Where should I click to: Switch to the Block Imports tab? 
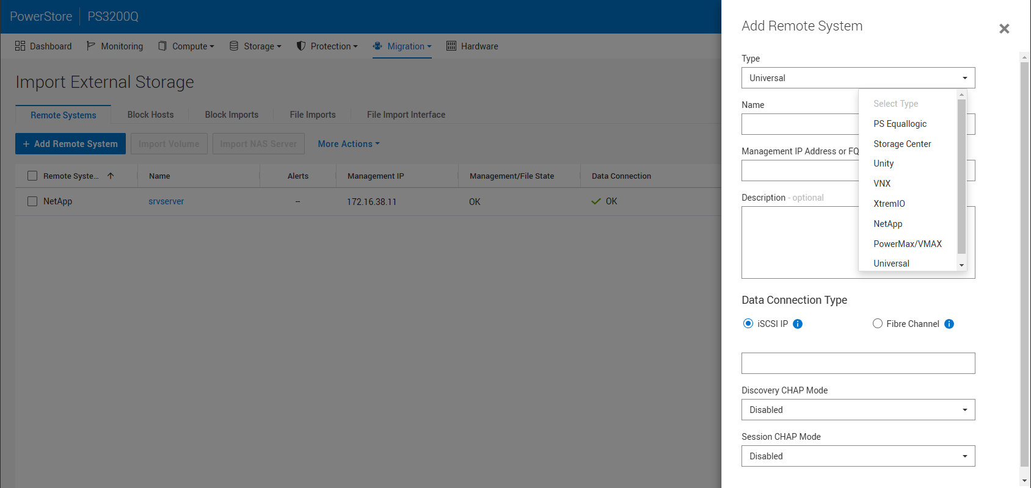coord(231,115)
